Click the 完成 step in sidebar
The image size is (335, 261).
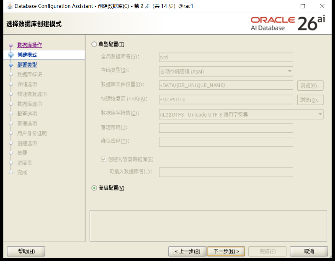[22, 172]
